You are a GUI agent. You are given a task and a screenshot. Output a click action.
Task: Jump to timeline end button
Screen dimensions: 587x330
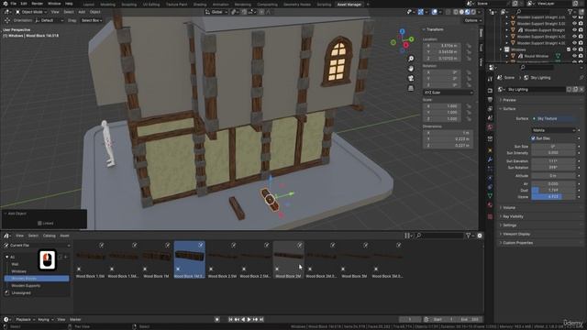(261, 320)
